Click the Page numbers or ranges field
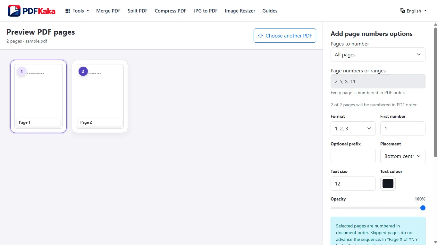Screen dimensions: 438x246 (x=378, y=81)
